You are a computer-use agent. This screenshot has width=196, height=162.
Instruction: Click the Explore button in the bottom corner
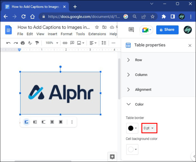112,157
